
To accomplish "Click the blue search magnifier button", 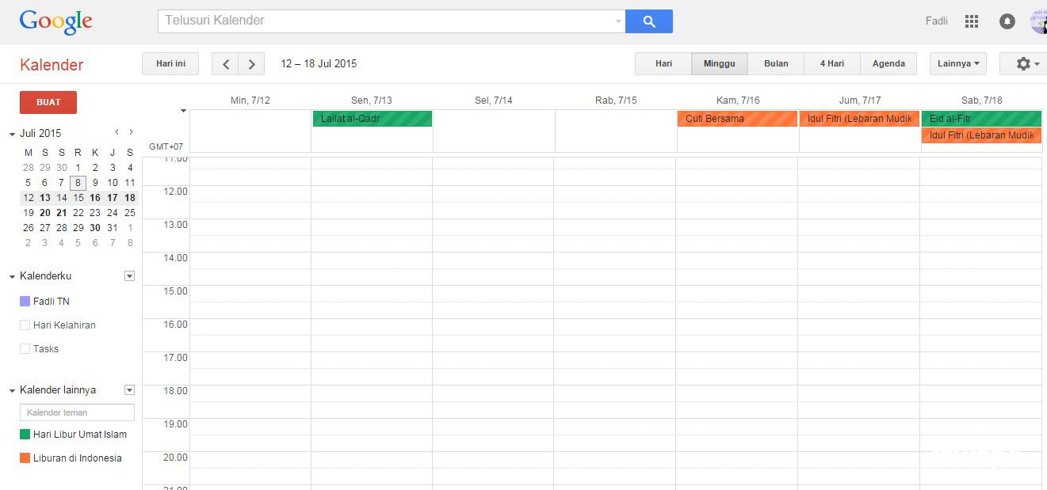I will pos(648,21).
